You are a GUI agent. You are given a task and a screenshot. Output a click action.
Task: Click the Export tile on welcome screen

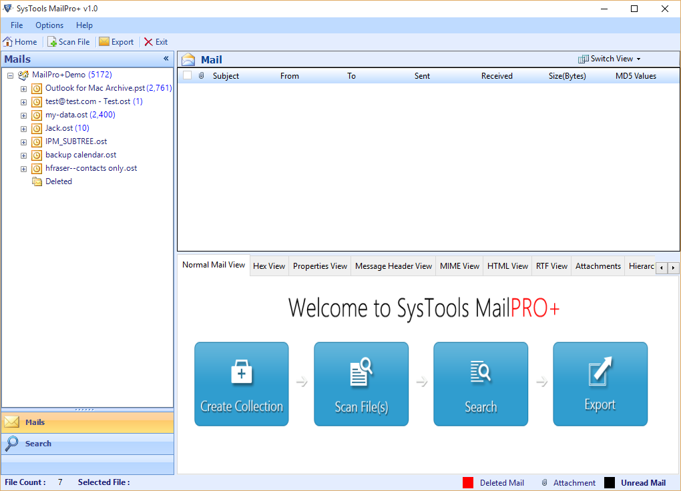click(x=600, y=384)
